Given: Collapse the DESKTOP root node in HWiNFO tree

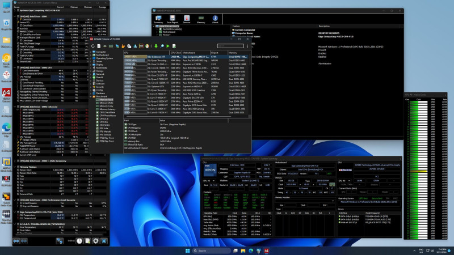Looking at the screenshot, I should (154, 26).
